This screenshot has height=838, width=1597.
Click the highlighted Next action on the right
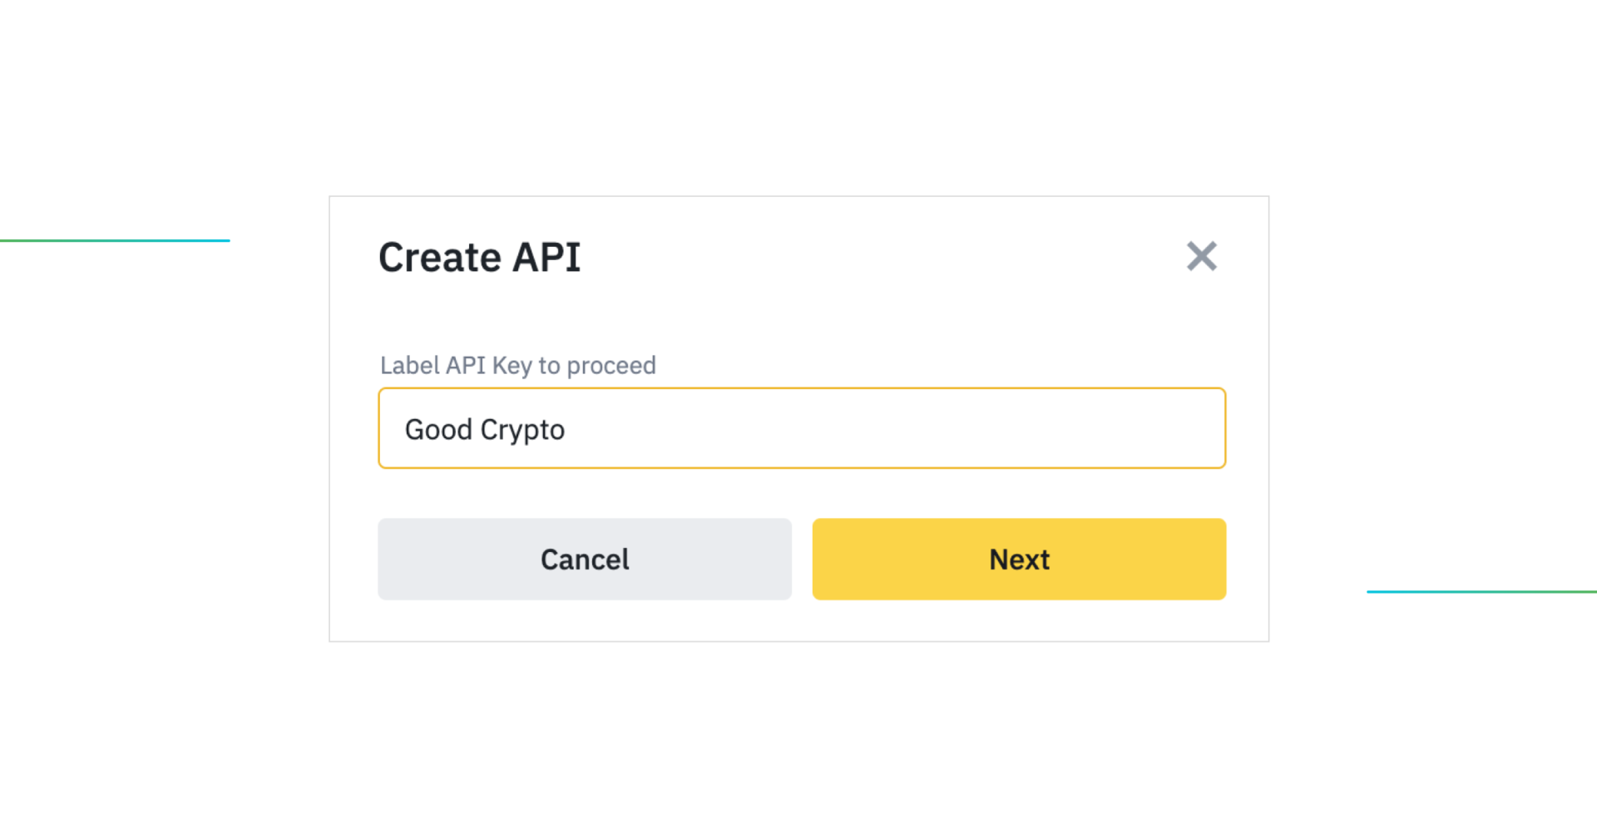tap(1019, 559)
